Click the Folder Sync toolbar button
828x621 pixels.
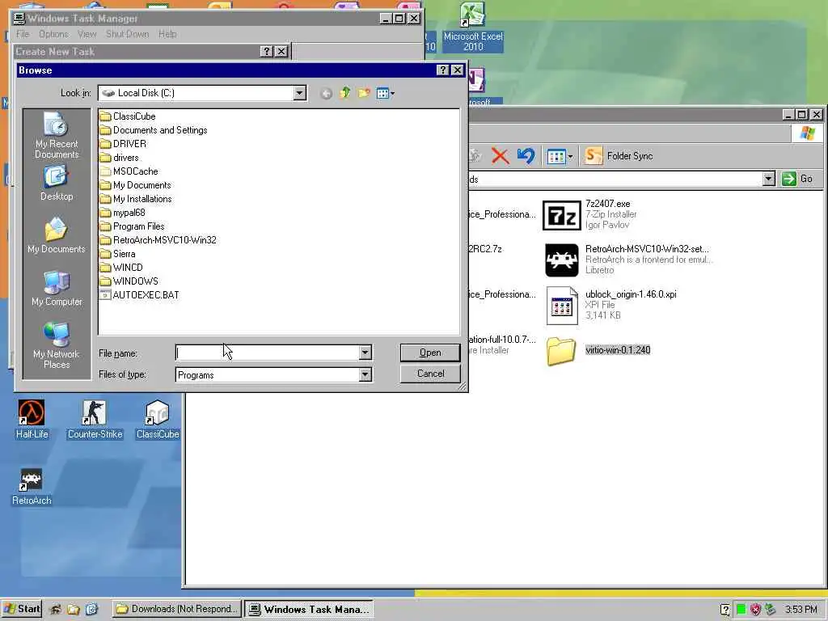click(x=619, y=156)
